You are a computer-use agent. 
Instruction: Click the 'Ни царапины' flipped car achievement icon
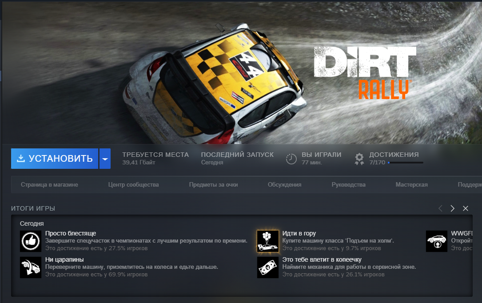(x=31, y=267)
